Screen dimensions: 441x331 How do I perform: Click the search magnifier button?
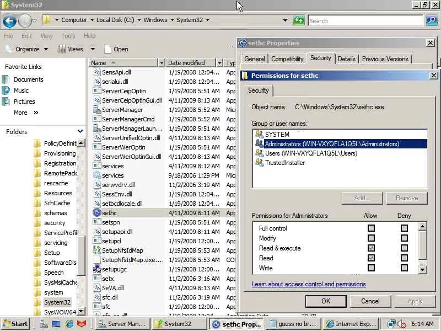[432, 20]
